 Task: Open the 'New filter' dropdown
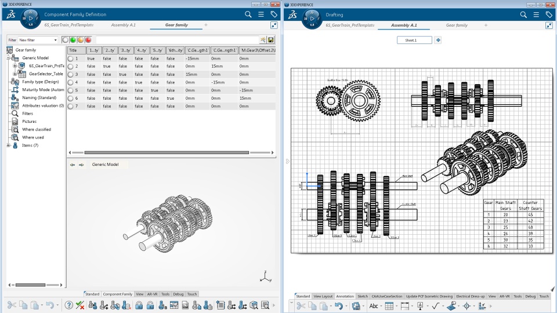pos(56,40)
